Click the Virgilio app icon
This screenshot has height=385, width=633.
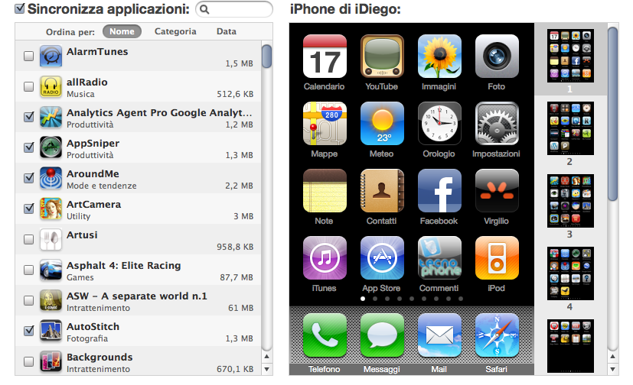click(497, 191)
